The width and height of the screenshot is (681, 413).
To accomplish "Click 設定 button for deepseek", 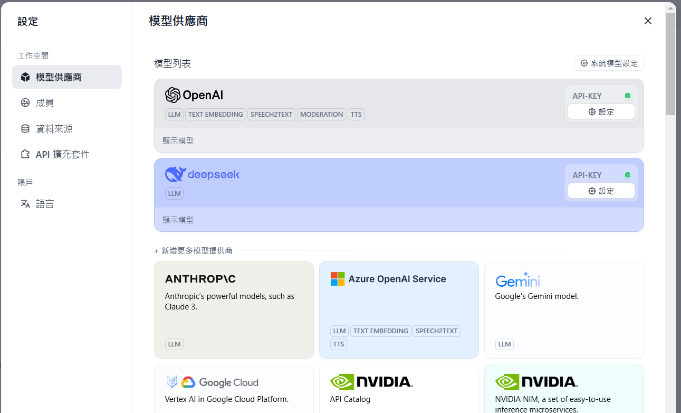I will pos(601,191).
